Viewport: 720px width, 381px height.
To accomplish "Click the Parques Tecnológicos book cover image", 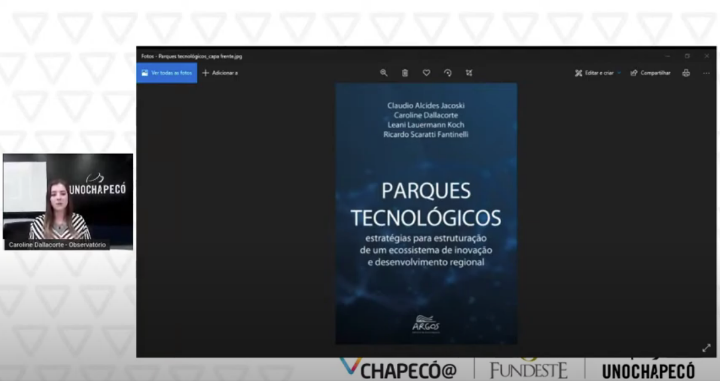I will (x=426, y=213).
